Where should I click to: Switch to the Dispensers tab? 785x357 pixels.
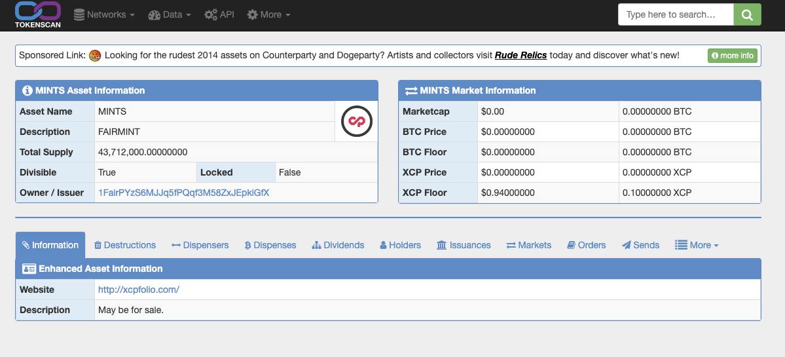(x=200, y=245)
